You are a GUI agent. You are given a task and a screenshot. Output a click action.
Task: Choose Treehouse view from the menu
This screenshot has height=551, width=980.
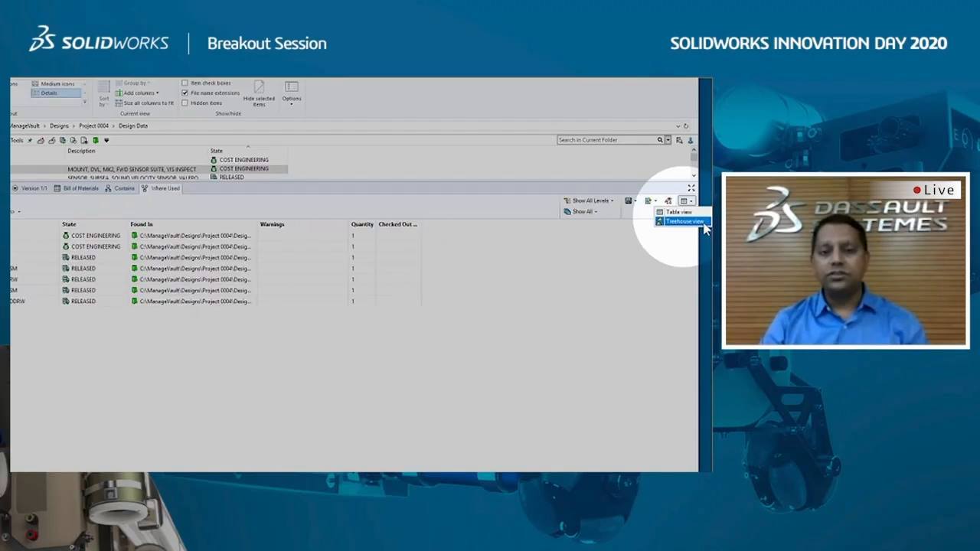(x=684, y=222)
